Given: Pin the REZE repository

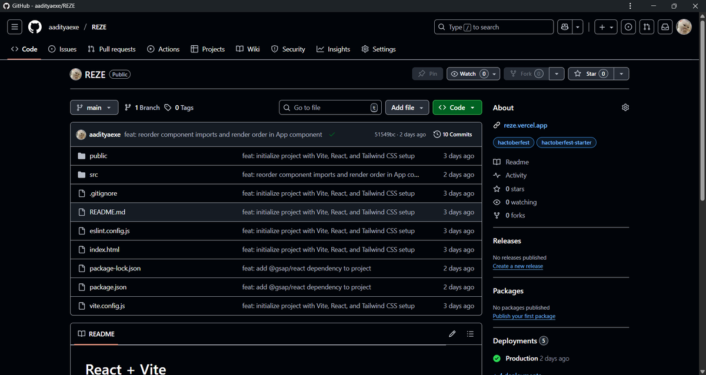Looking at the screenshot, I should pos(428,74).
